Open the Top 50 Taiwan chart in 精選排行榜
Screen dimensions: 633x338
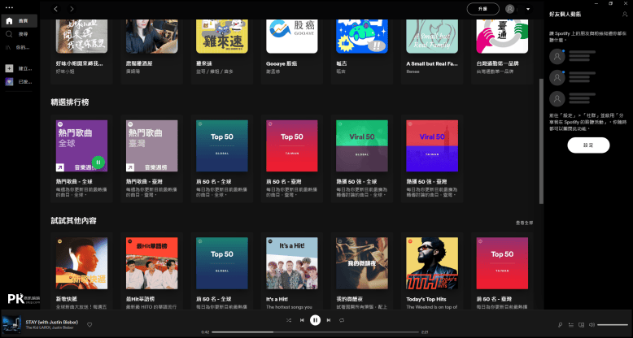click(292, 145)
